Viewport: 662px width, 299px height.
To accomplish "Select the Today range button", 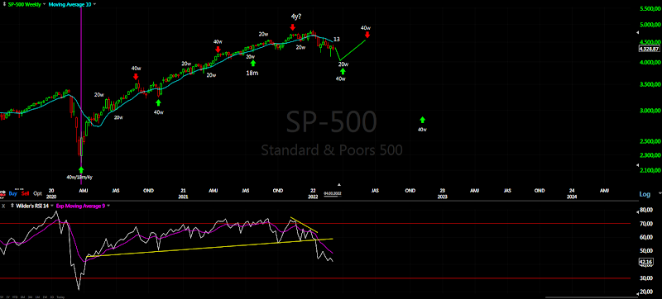I will click(60, 297).
